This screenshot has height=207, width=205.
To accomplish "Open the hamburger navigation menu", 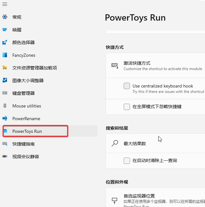I will point(5,4).
